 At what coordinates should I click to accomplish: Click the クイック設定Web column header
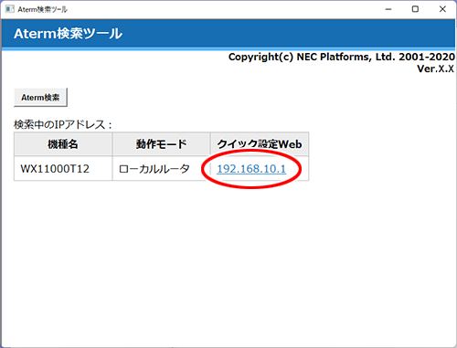tap(260, 144)
